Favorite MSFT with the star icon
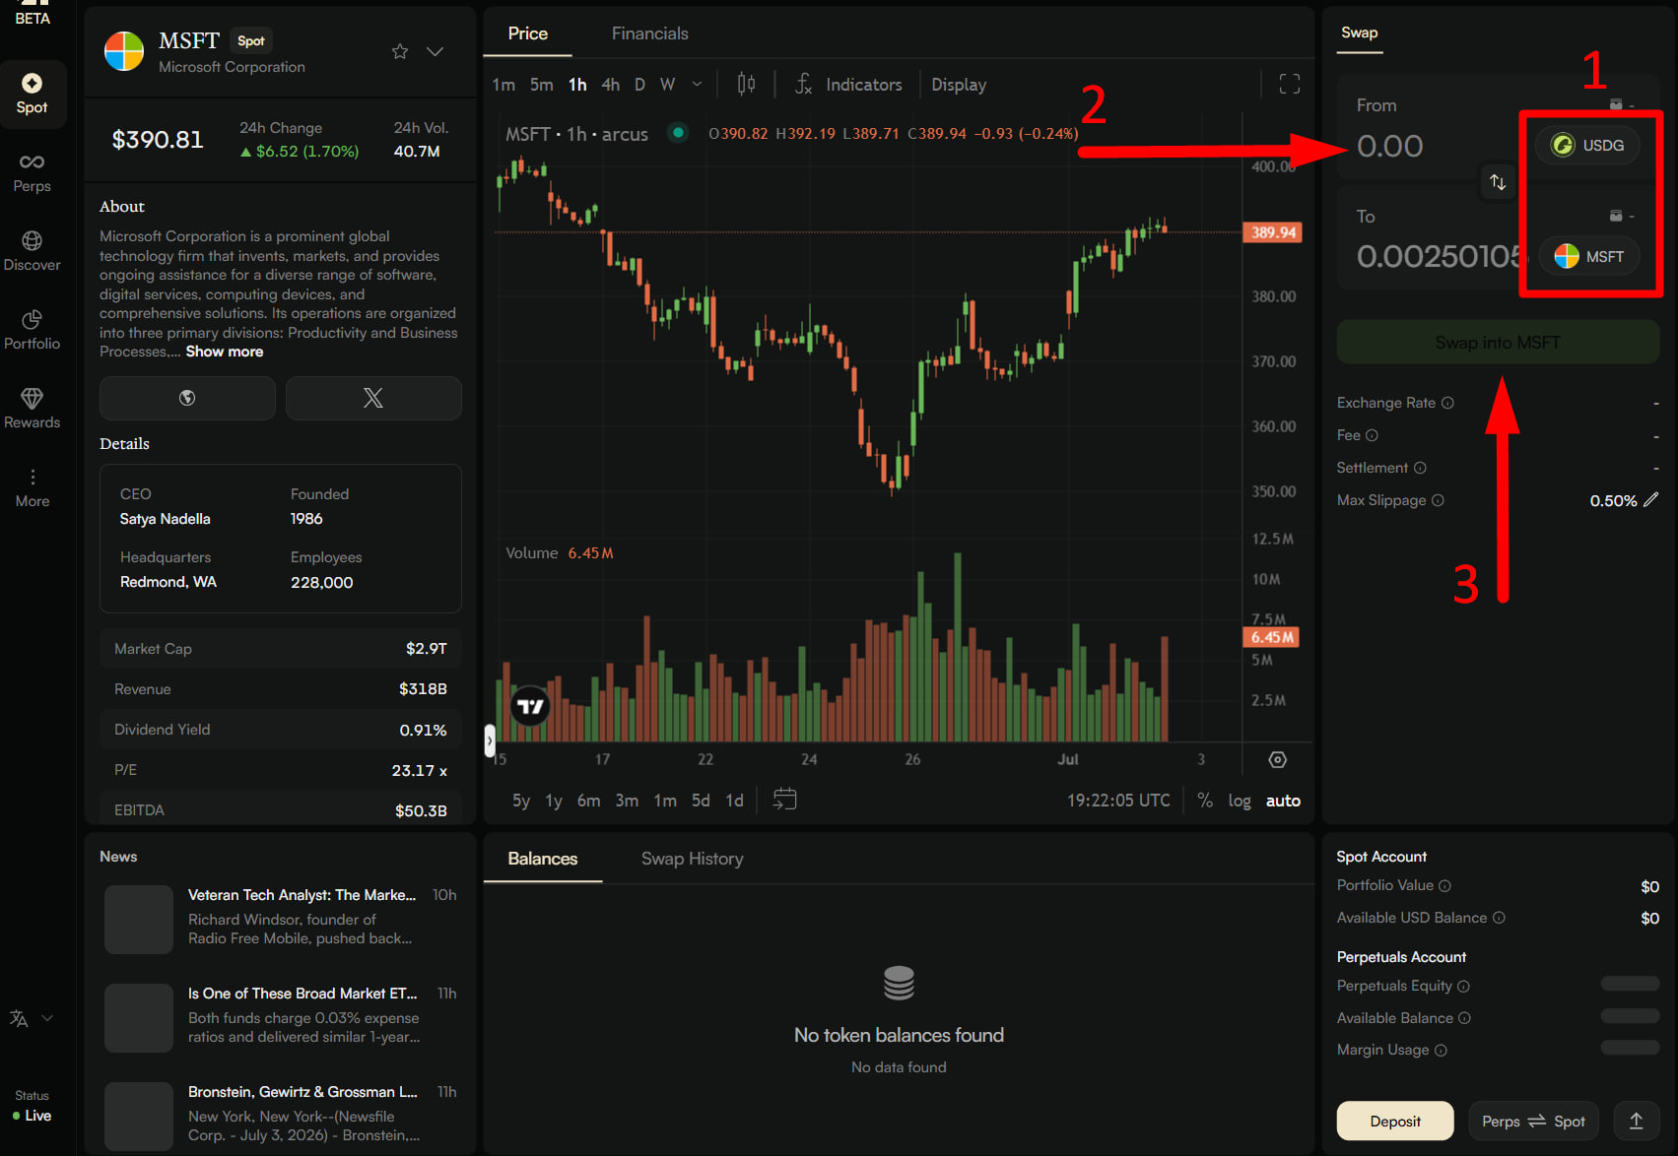This screenshot has width=1678, height=1156. click(400, 51)
